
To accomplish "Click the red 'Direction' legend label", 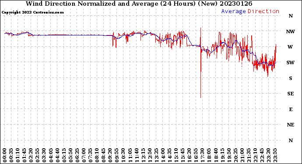I will point(263,11).
